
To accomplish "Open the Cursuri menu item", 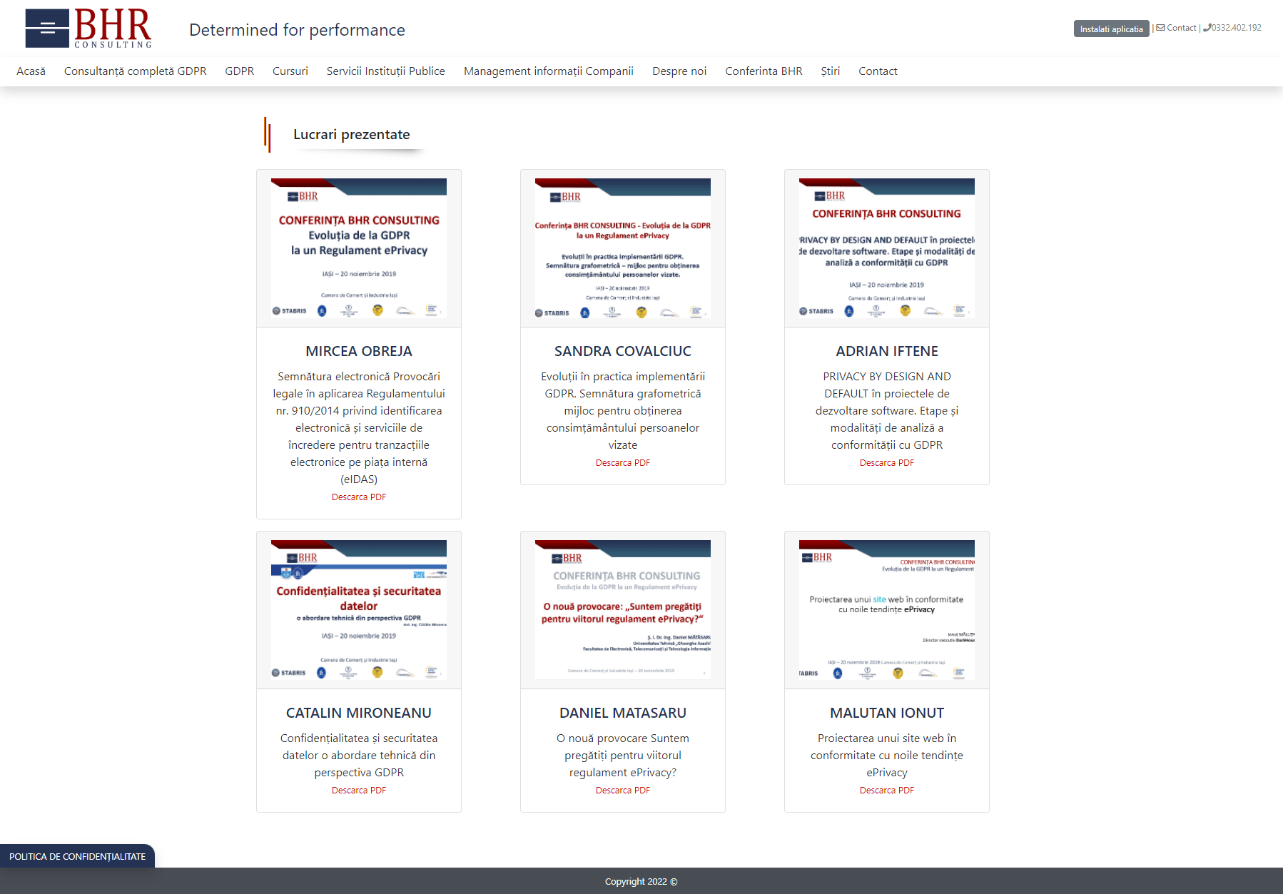I will coord(290,71).
